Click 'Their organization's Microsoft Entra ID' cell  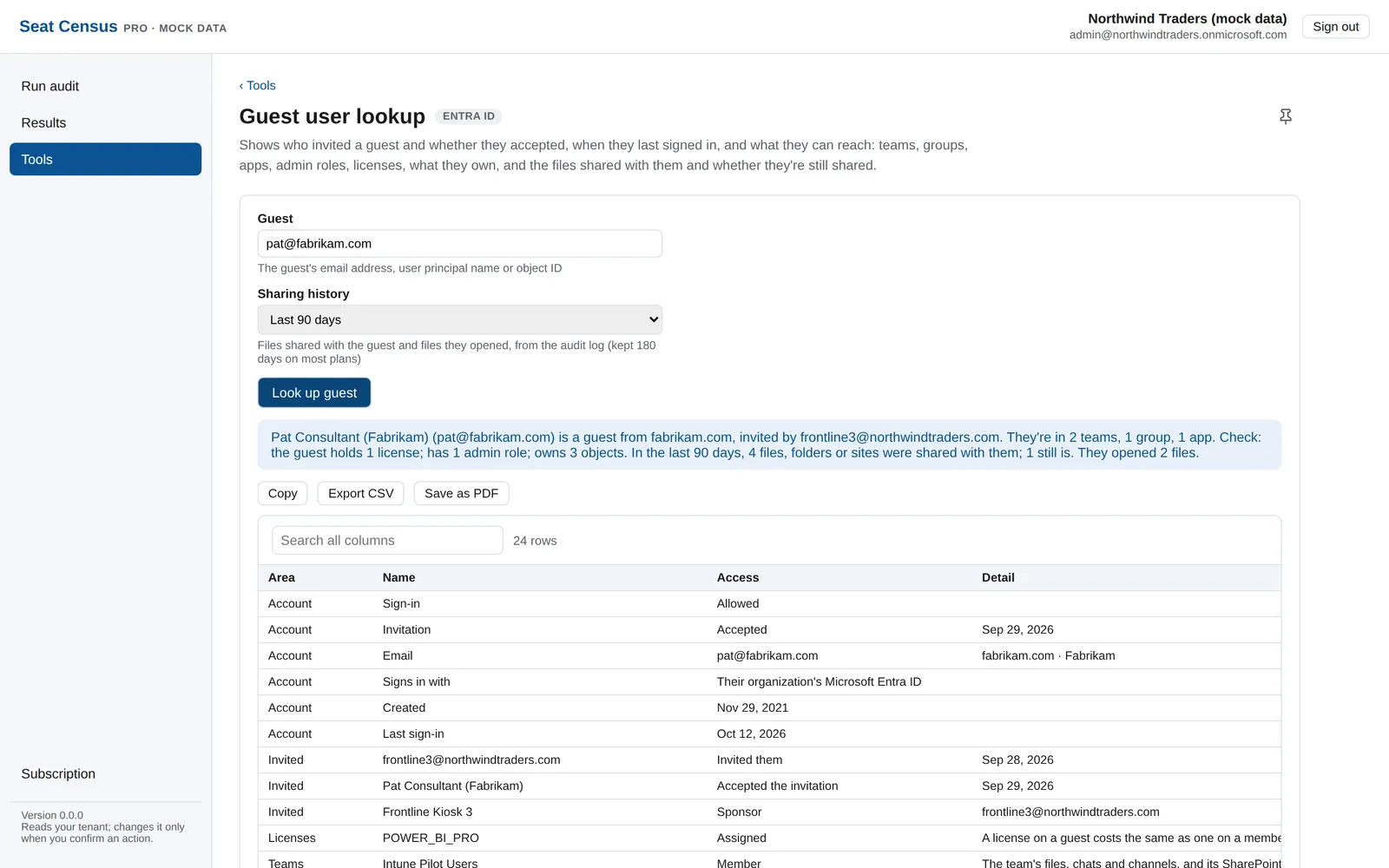tap(819, 681)
